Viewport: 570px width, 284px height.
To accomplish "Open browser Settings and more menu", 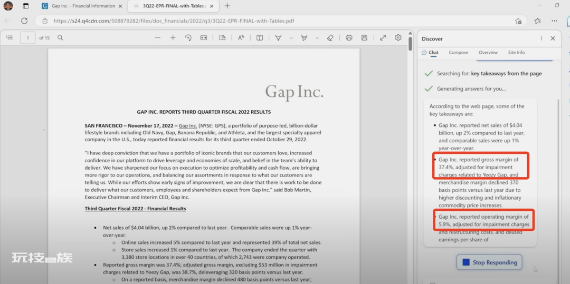I will click(554, 21).
